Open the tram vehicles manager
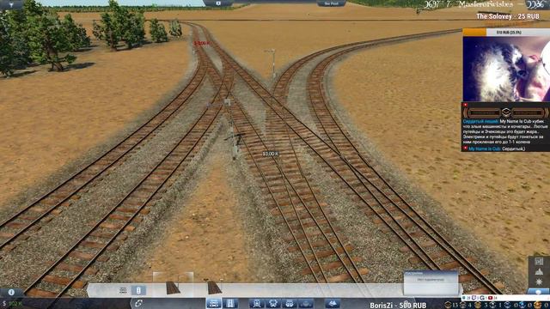 [x=290, y=303]
